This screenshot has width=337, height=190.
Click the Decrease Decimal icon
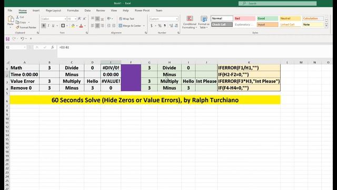click(x=176, y=26)
